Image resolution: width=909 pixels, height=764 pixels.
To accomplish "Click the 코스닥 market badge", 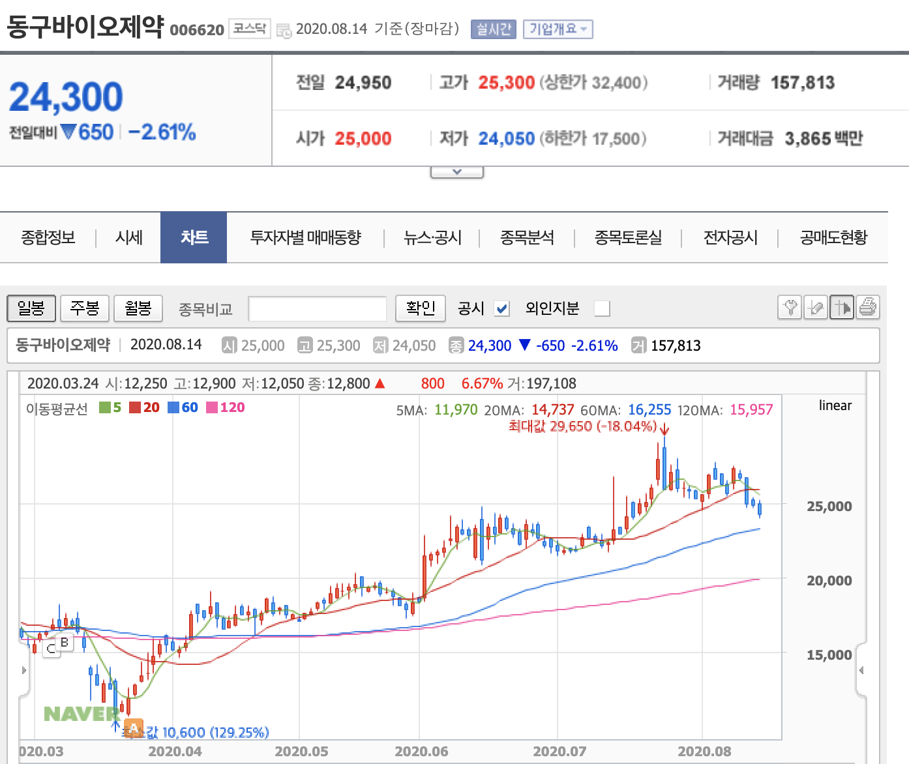I will pyautogui.click(x=250, y=29).
